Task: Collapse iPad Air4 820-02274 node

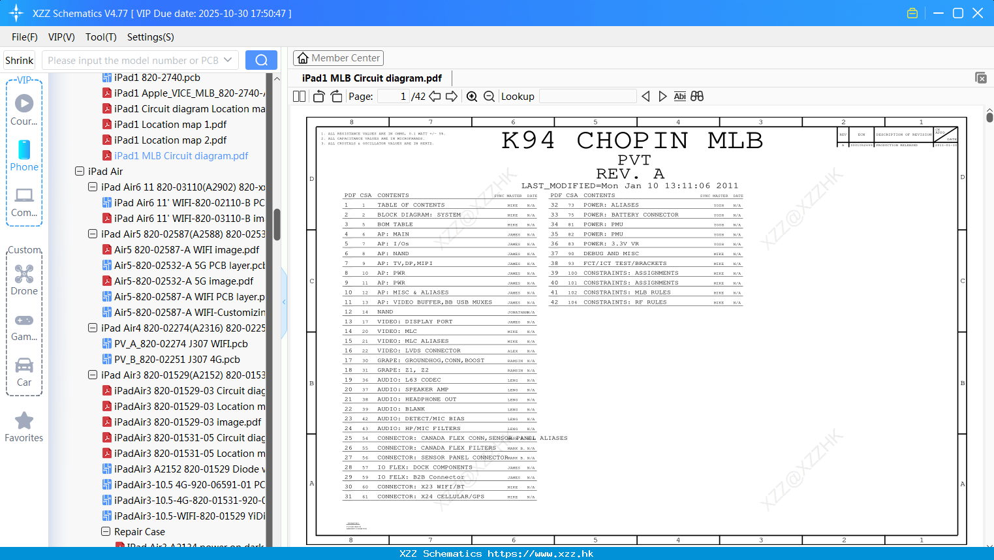Action: (93, 328)
